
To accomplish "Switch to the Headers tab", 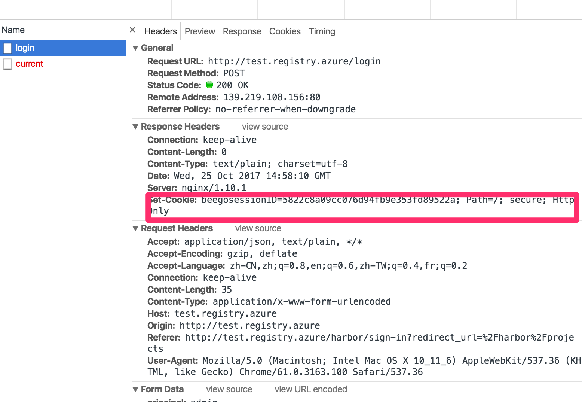I will click(160, 31).
